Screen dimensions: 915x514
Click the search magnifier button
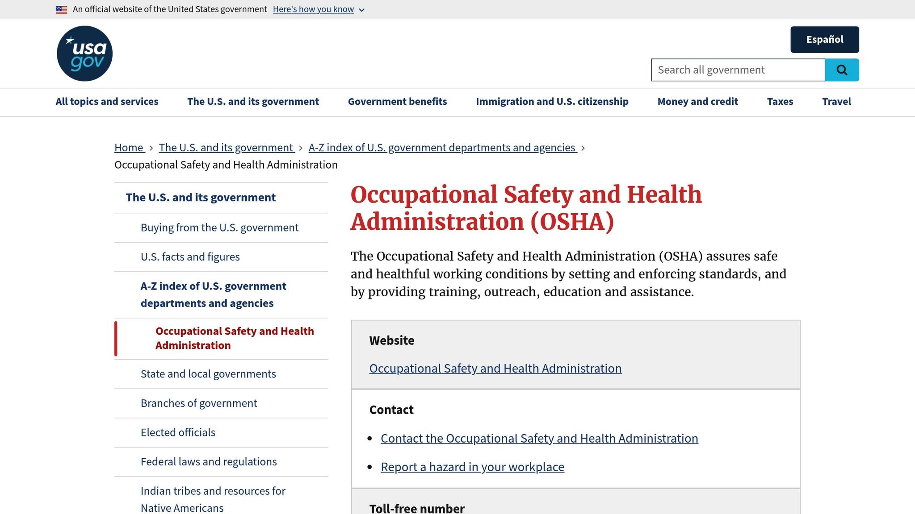[842, 70]
